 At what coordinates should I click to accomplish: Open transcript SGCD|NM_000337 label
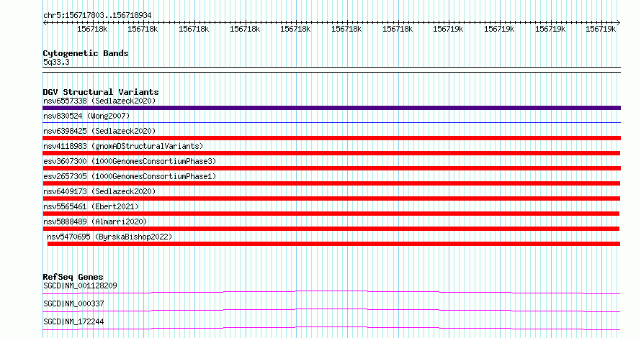click(x=73, y=303)
